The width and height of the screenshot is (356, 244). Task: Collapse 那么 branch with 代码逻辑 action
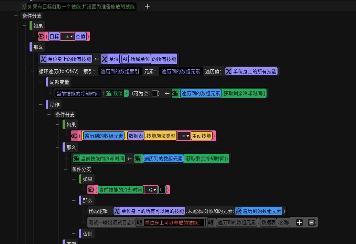74,200
